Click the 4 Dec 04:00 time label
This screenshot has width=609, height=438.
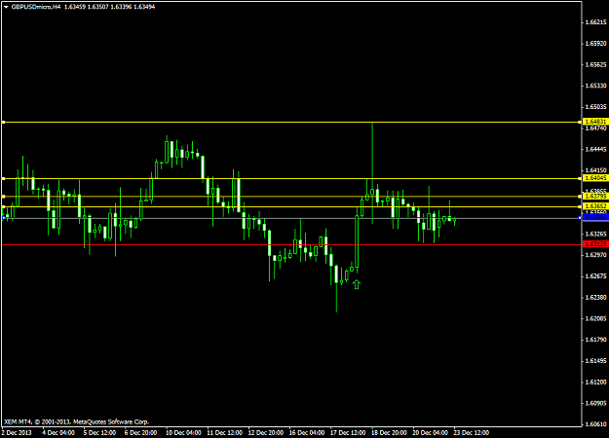coord(58,432)
